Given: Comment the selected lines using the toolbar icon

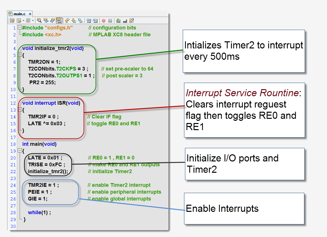Looking at the screenshot, I should 119,20.
